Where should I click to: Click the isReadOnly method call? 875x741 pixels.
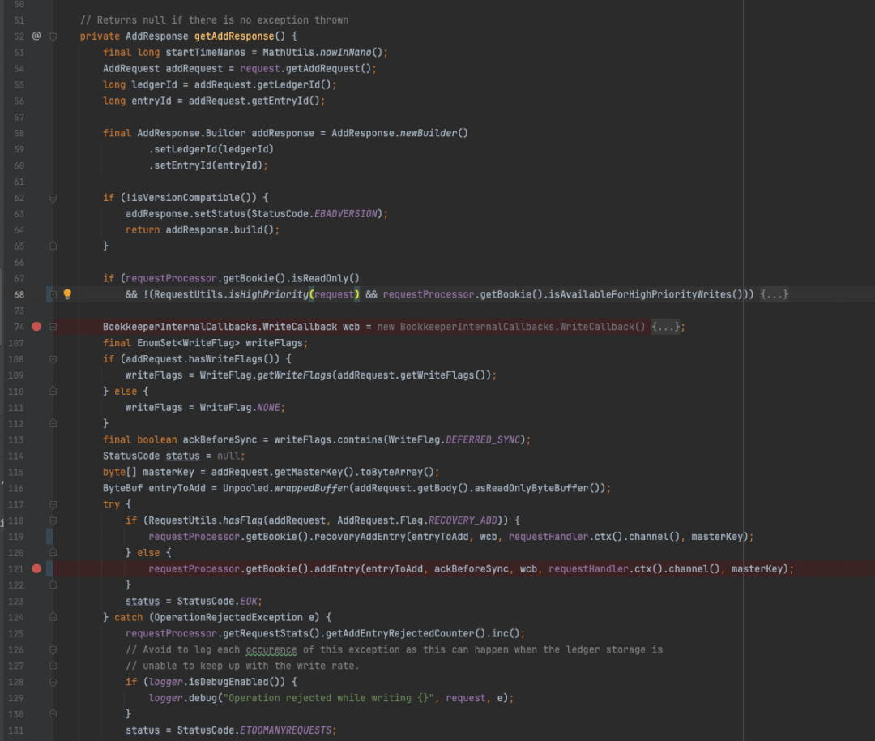320,278
